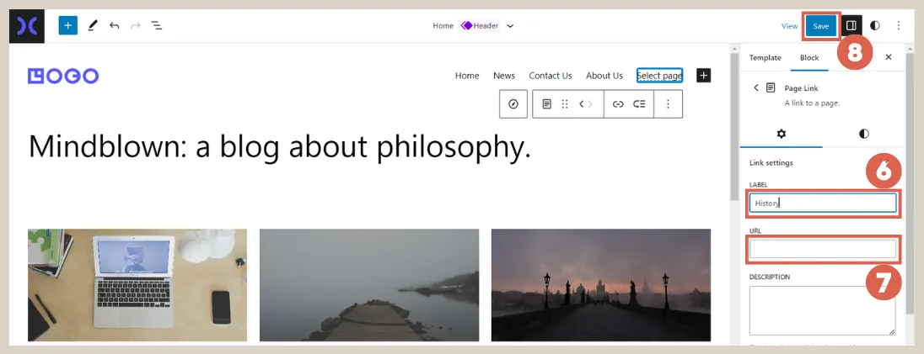Switch to the Block tab
The height and width of the screenshot is (354, 924).
click(809, 57)
